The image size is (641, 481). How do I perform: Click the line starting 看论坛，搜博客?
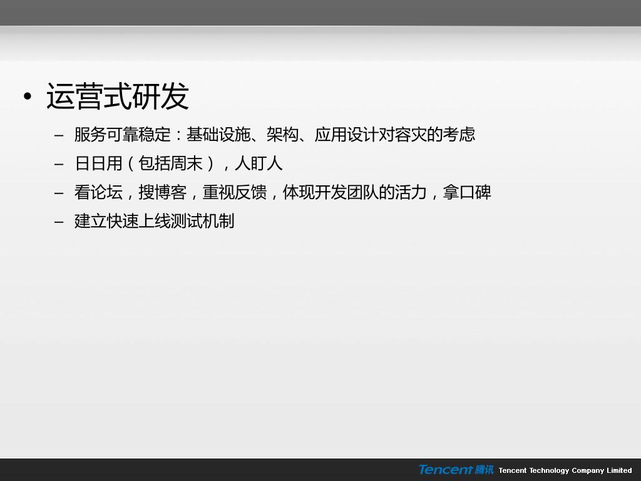click(282, 192)
